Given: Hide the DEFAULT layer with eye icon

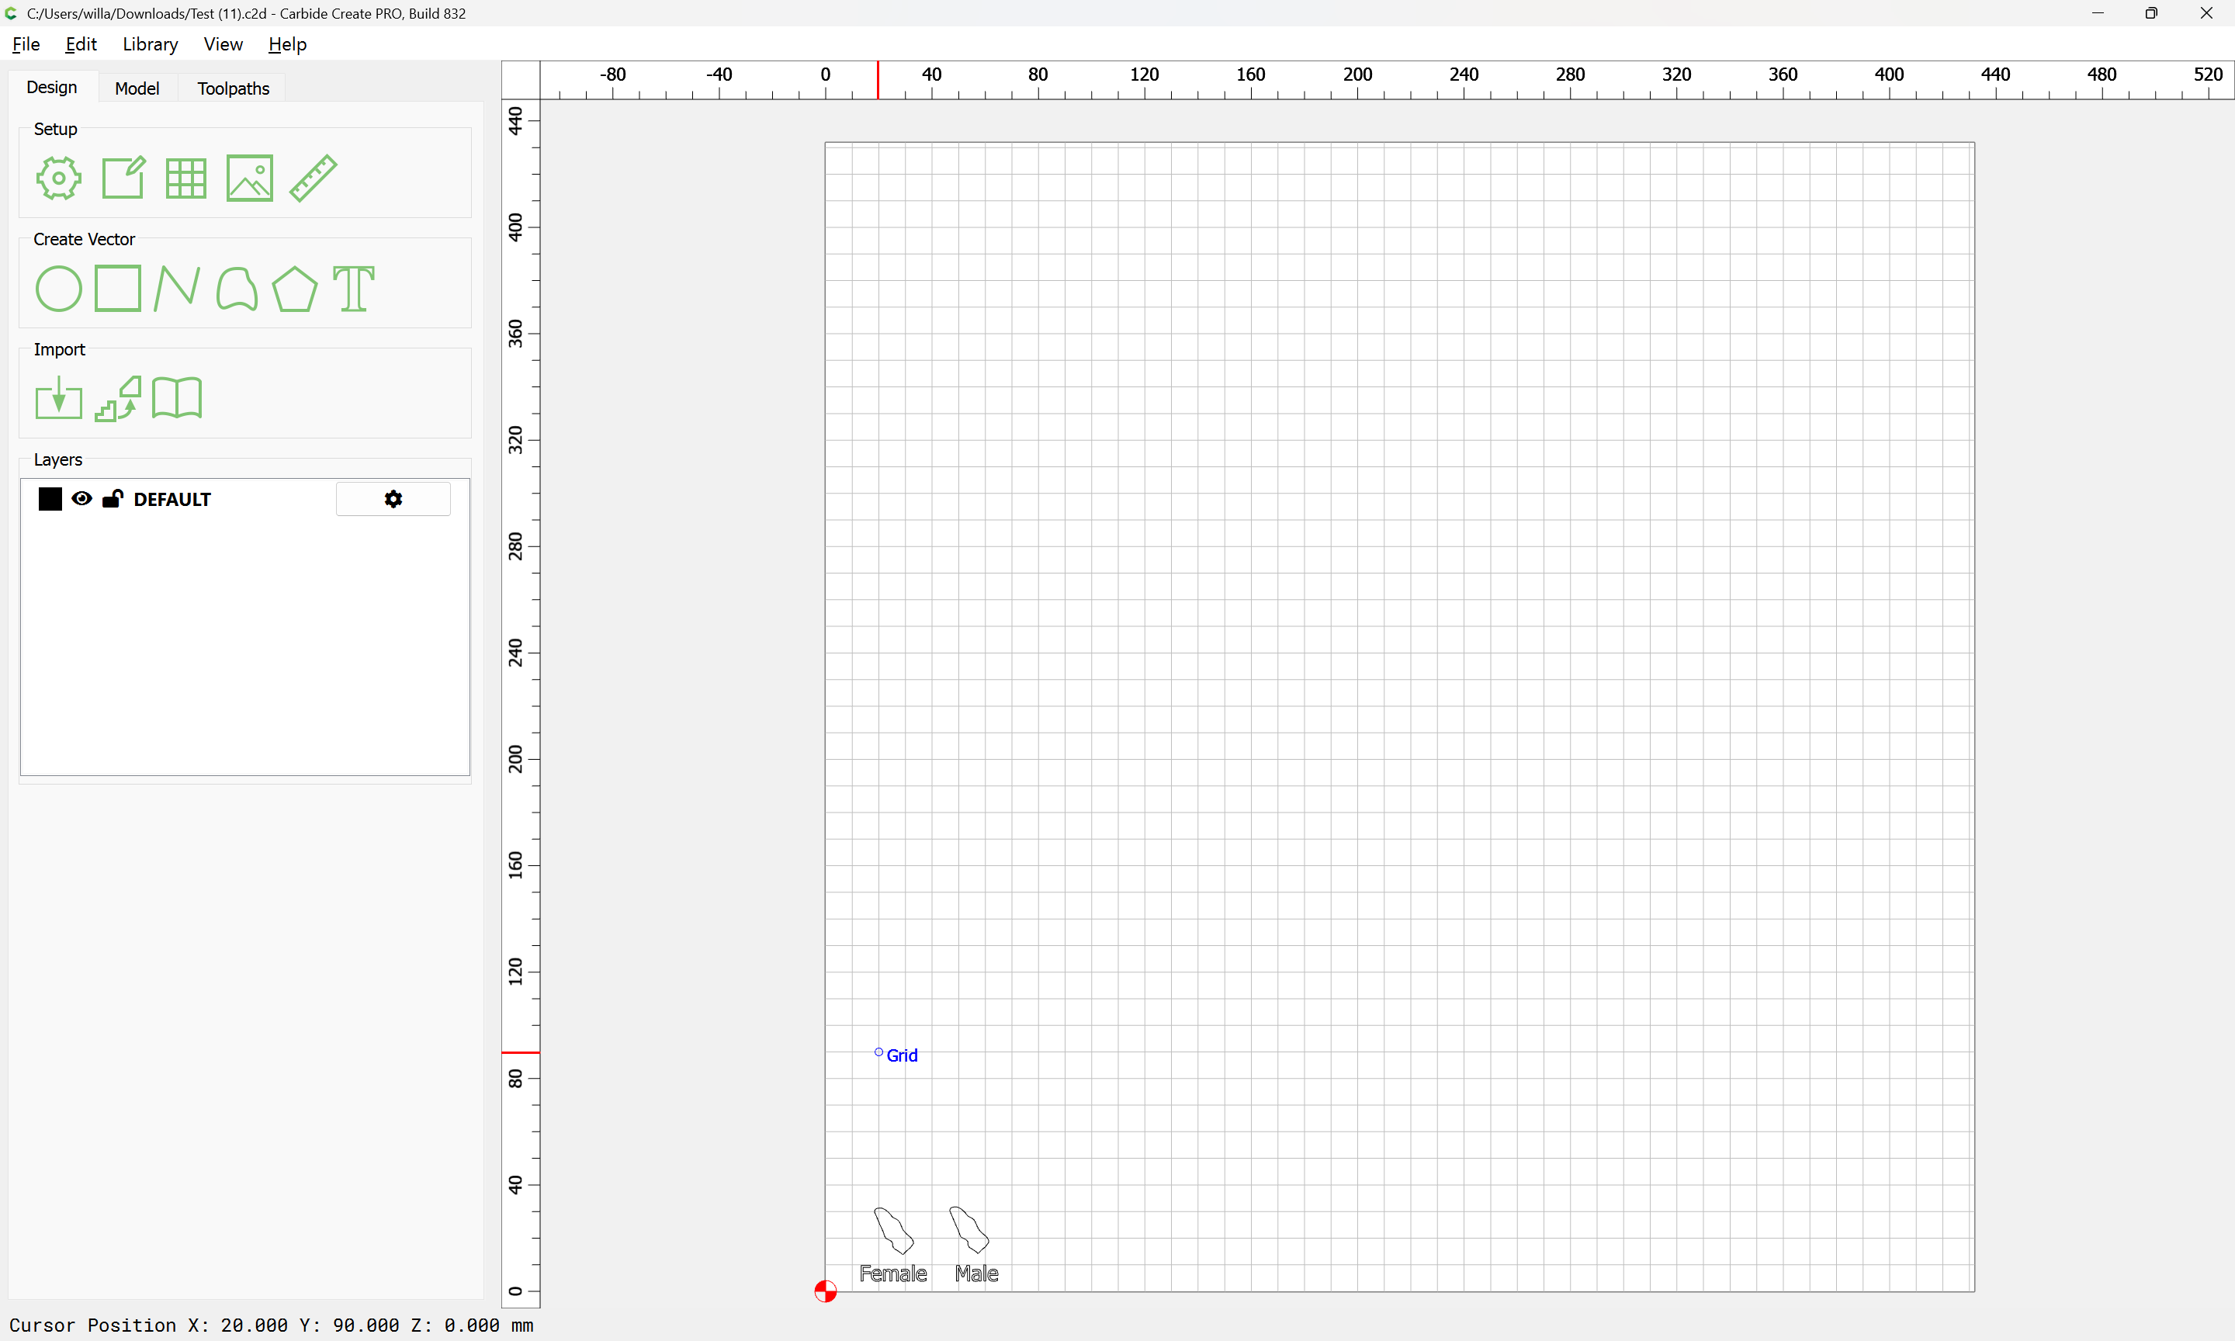Looking at the screenshot, I should pos(81,499).
